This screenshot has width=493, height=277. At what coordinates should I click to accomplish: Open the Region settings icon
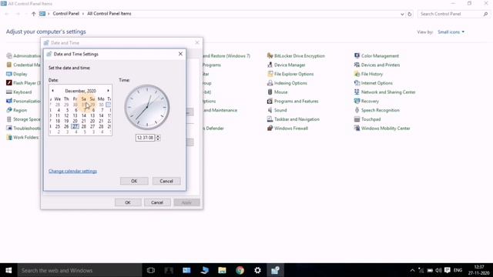tap(9, 110)
